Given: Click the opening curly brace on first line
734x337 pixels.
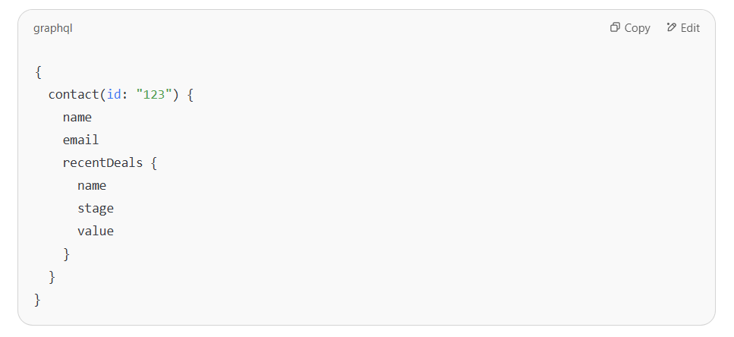Looking at the screenshot, I should (x=38, y=72).
